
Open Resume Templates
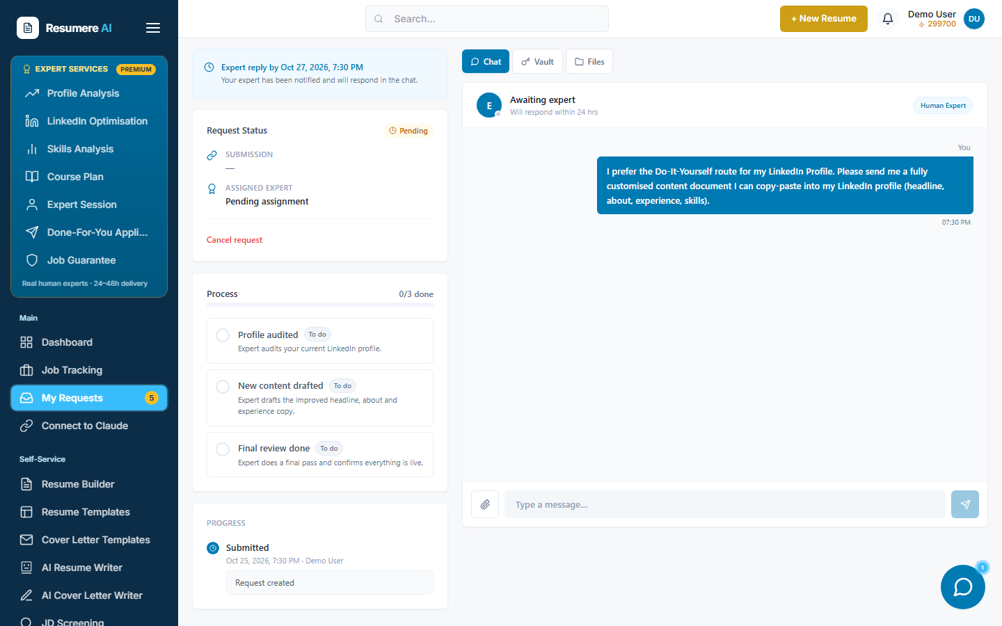pyautogui.click(x=89, y=512)
